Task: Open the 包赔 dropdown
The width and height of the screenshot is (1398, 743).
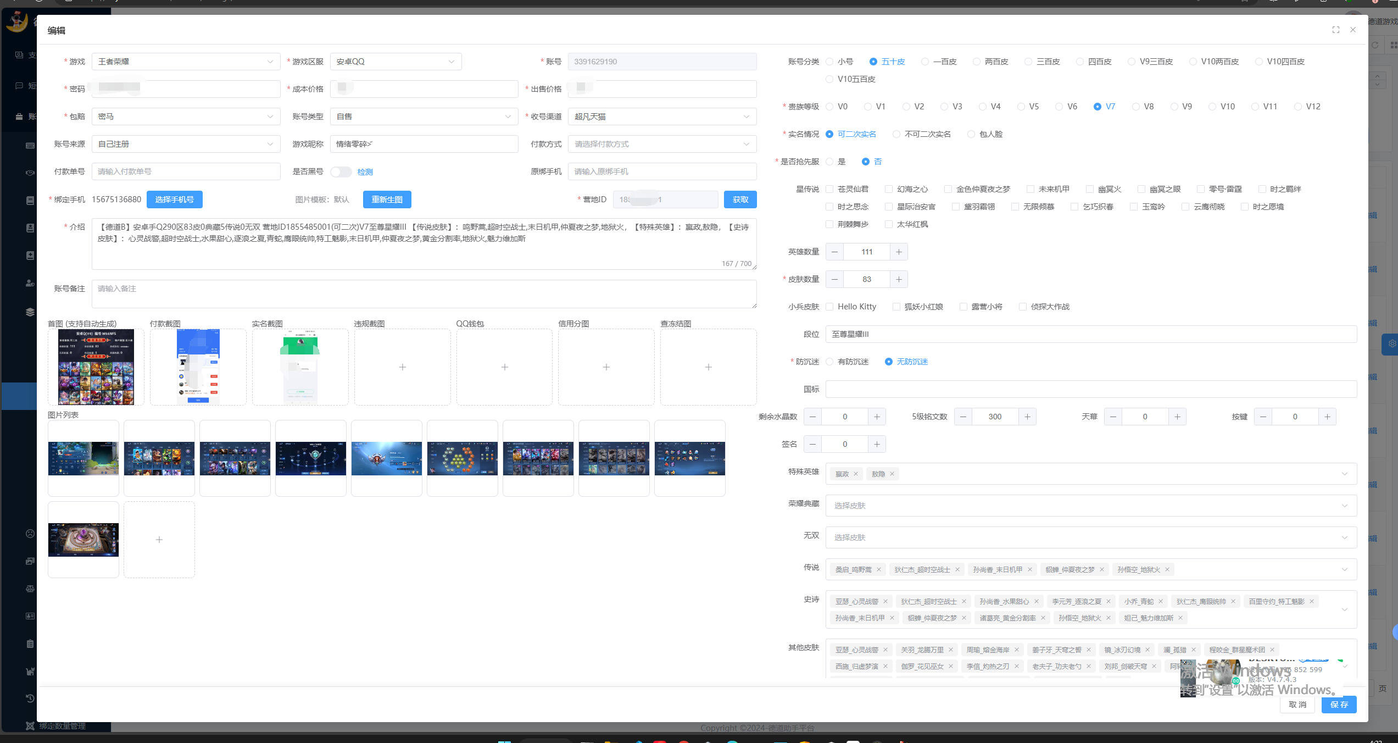Action: coord(186,117)
